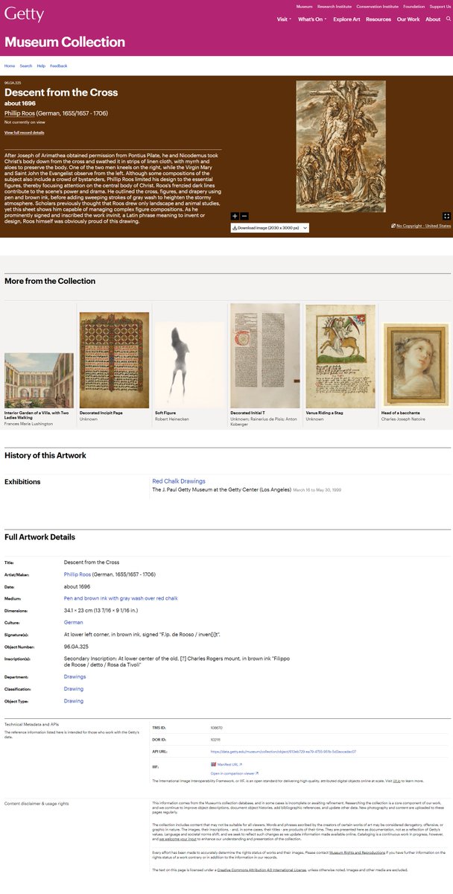Click the Frances Maria Lushington caption
453x894 pixels.
pos(28,422)
